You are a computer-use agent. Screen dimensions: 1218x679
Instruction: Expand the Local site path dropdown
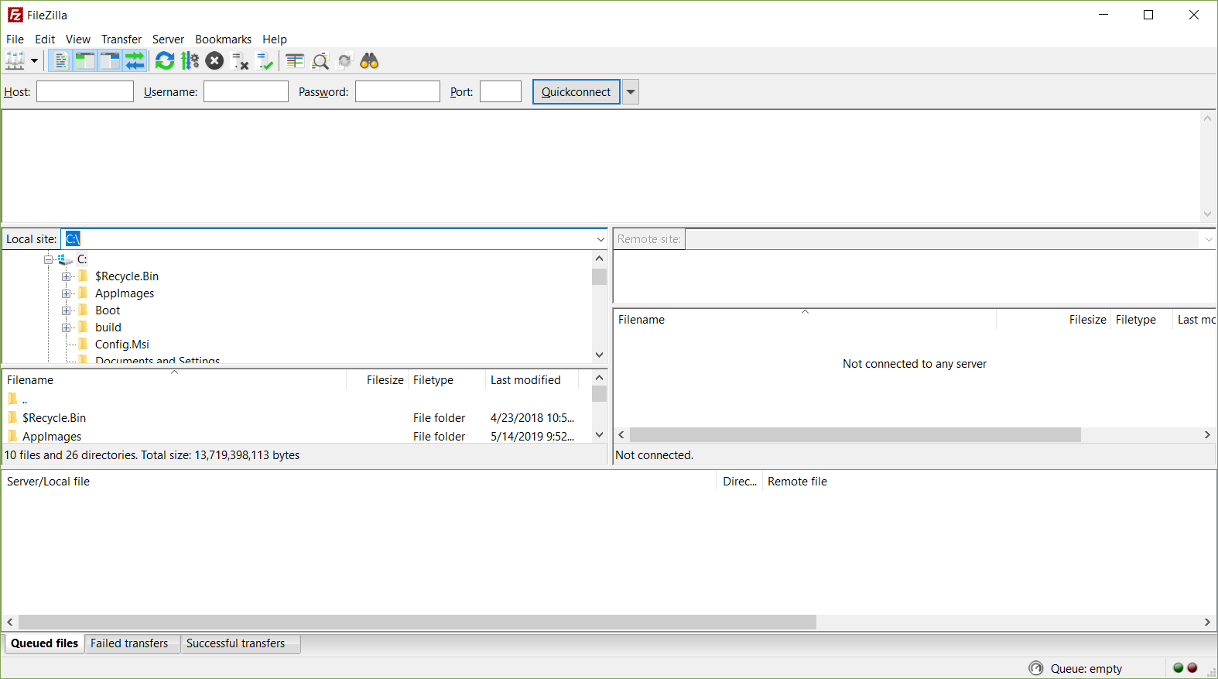tap(600, 239)
